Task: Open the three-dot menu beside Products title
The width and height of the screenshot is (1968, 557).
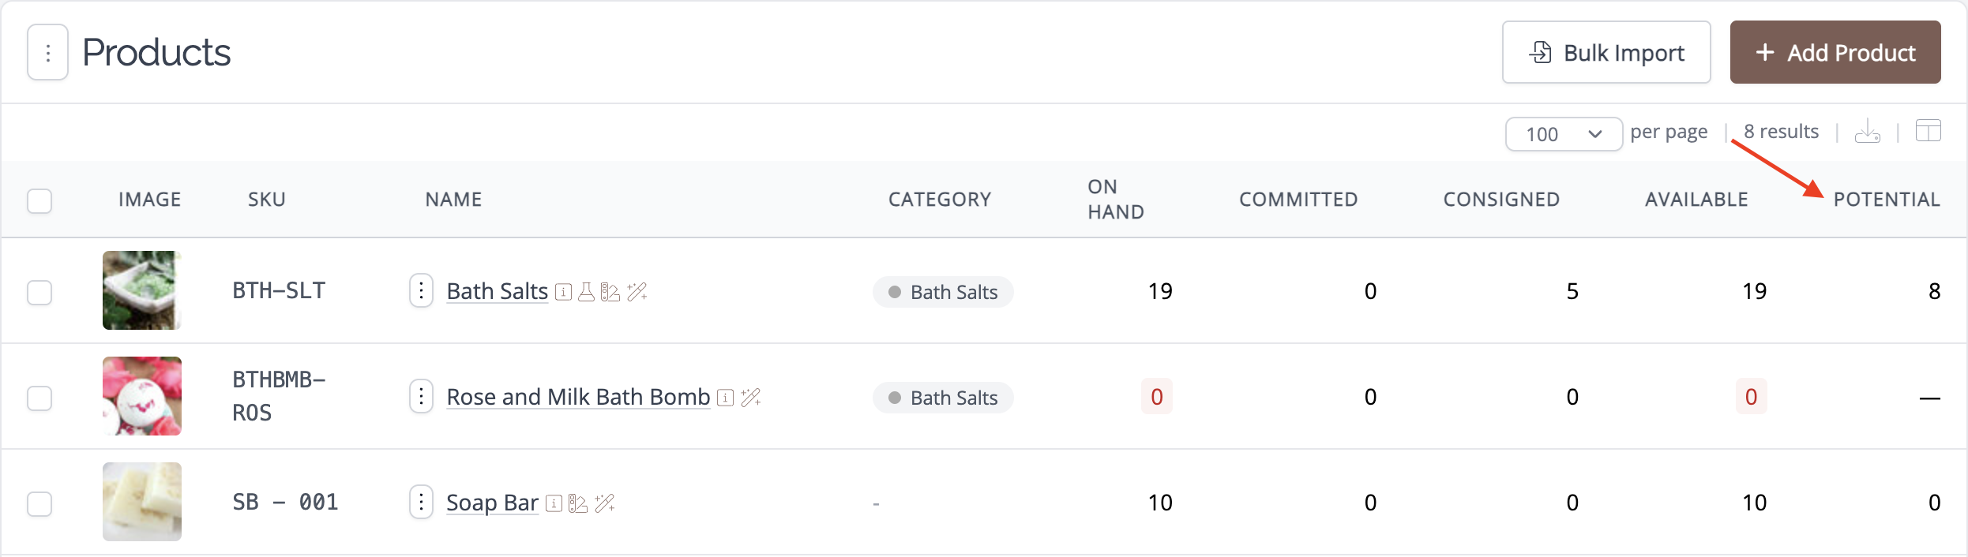Action: click(48, 53)
